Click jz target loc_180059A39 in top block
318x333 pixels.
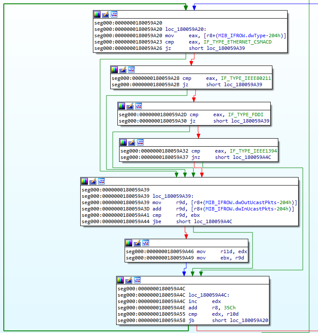pyautogui.click(x=226, y=49)
